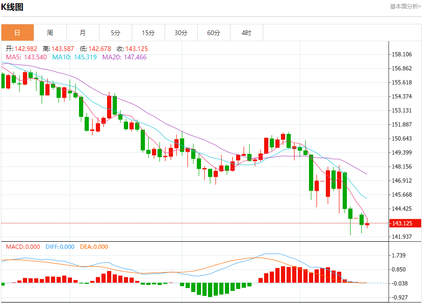This screenshot has width=424, height=303.
Task: Click the 155.618 price axis label
Action: click(x=402, y=82)
